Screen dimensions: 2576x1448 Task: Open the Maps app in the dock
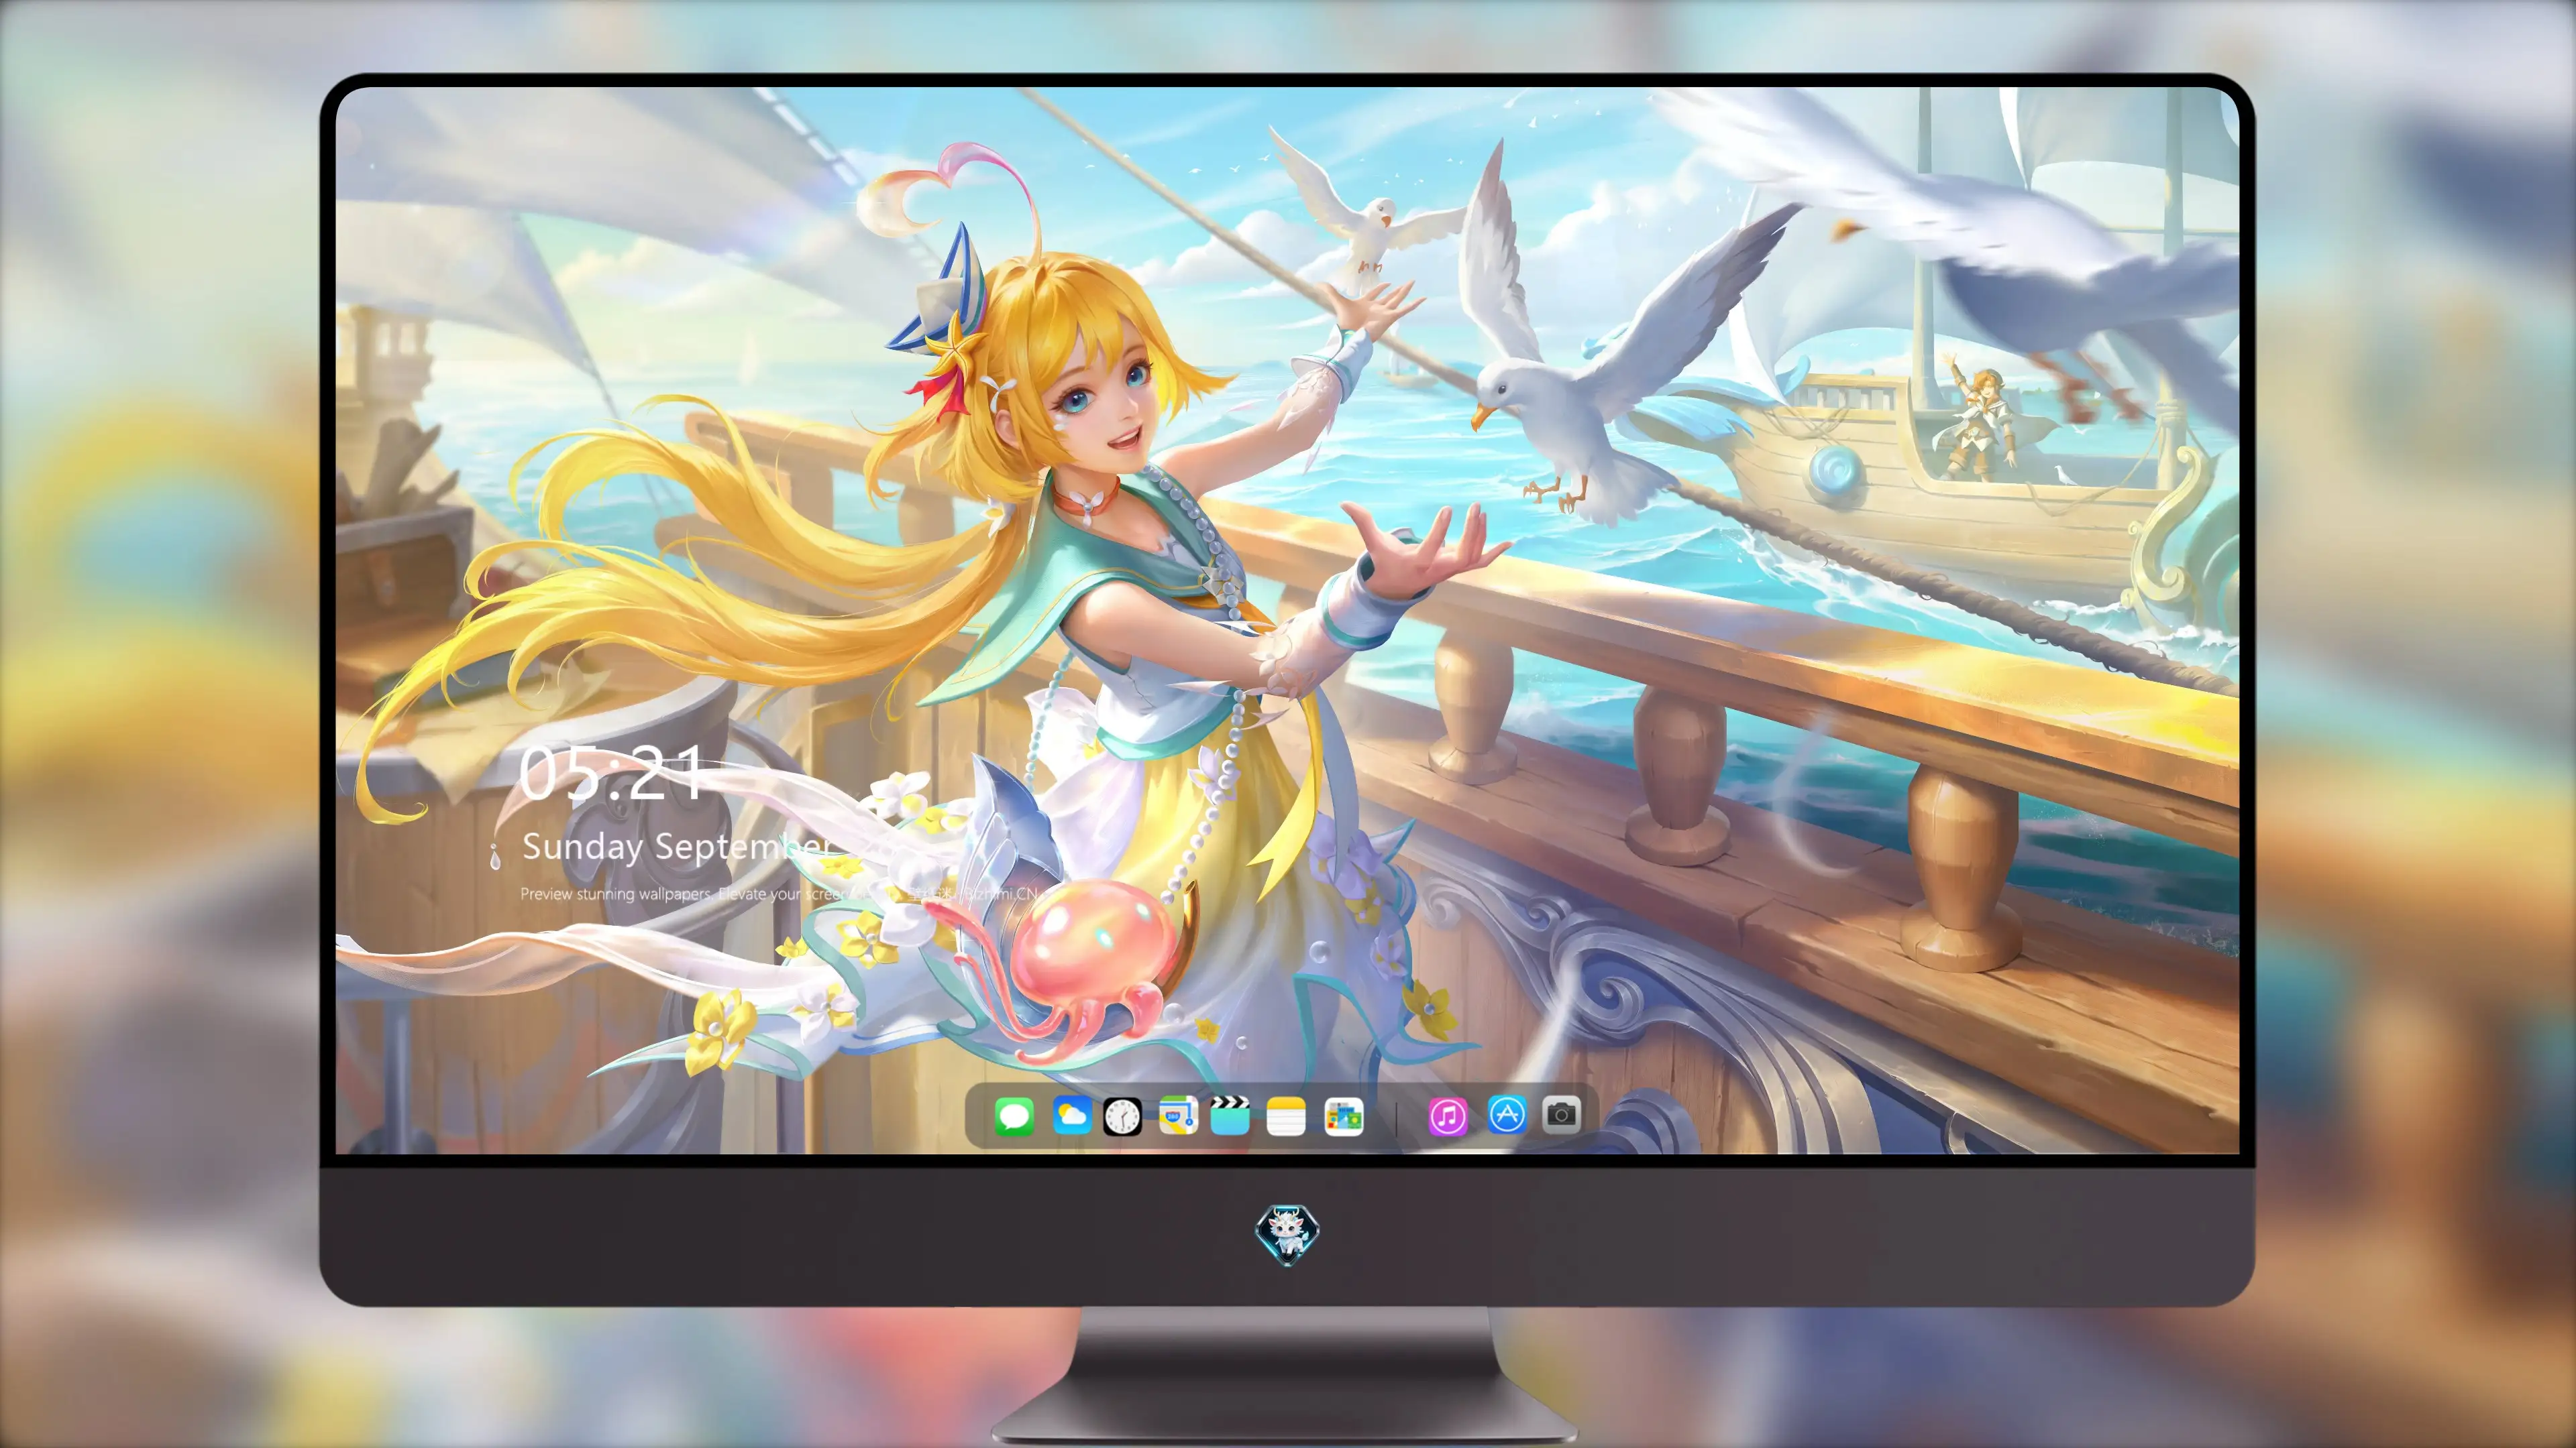[1178, 1115]
